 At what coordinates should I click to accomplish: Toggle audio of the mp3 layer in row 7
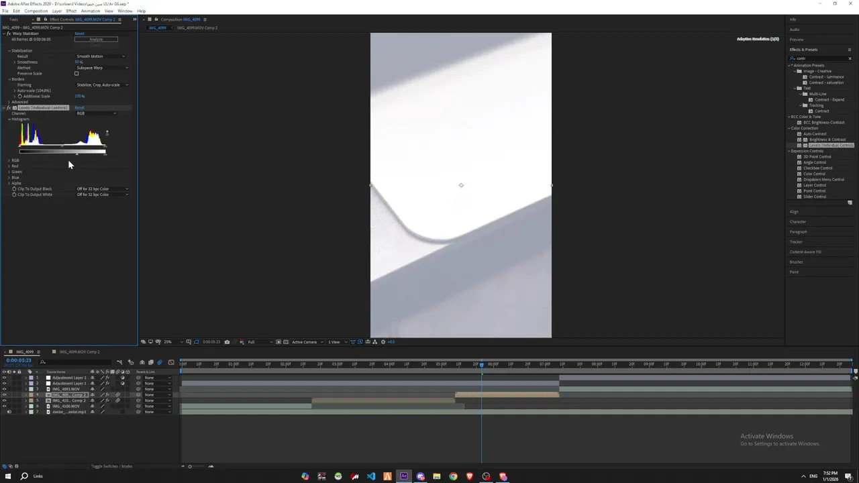coord(9,412)
